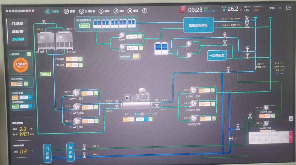Toggle 冷却泵变频 auto mode button
The image size is (296, 165).
[x=15, y=106]
